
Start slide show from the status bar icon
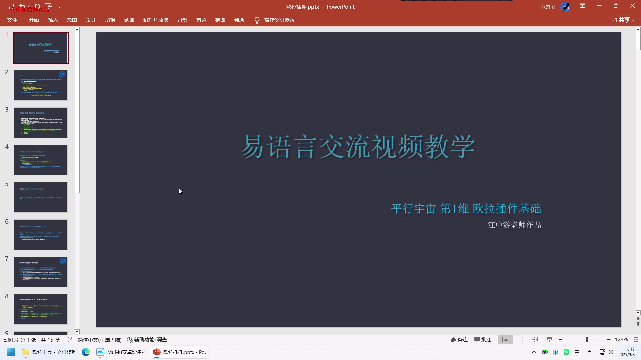pos(549,339)
